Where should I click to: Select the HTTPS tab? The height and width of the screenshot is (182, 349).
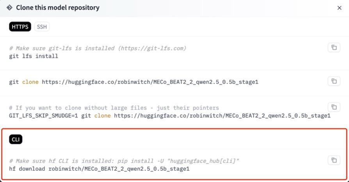pos(20,27)
